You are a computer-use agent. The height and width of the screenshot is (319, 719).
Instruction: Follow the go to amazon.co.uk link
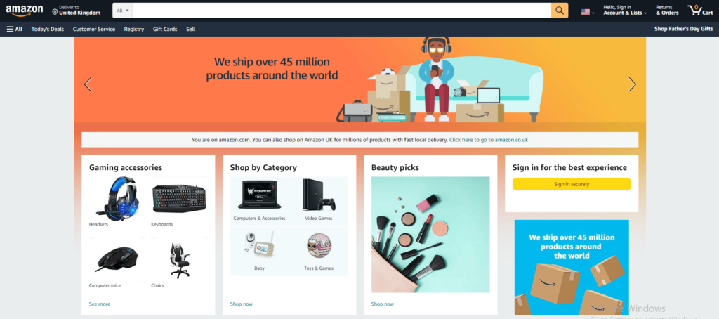489,140
